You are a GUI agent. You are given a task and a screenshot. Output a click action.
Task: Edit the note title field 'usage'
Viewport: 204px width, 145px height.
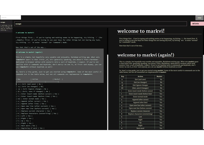100,24
